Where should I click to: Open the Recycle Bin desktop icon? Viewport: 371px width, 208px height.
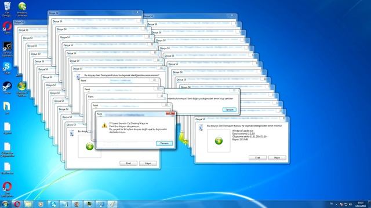(7, 9)
